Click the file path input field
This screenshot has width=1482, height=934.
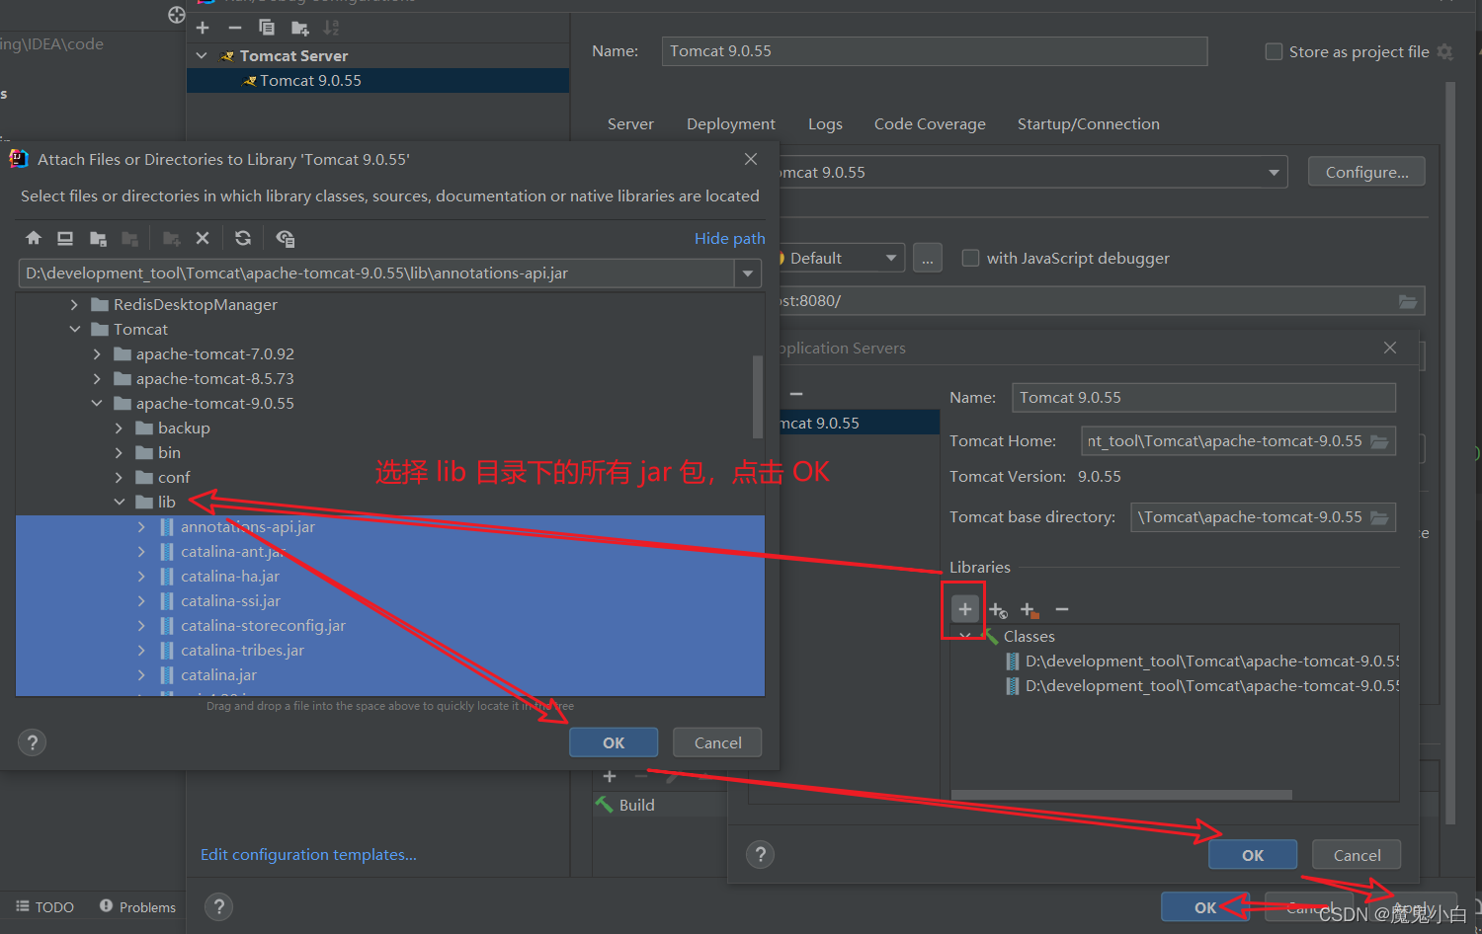[376, 273]
